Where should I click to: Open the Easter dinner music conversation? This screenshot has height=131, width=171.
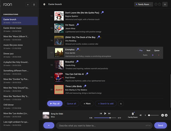pyautogui.click(x=20, y=29)
